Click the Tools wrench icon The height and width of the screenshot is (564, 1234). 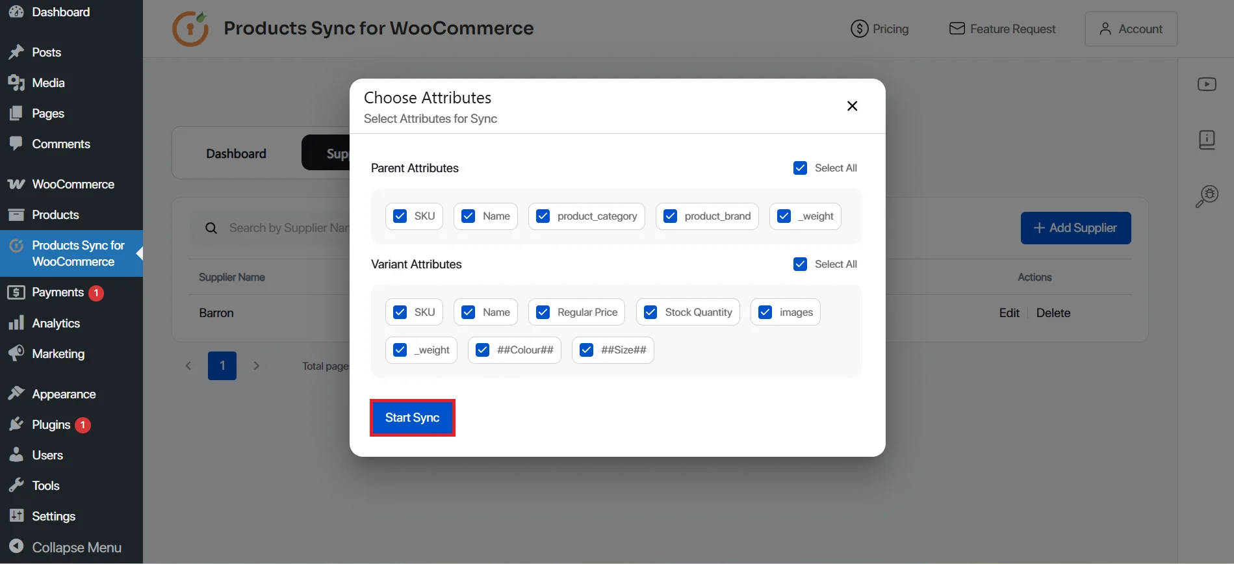pyautogui.click(x=16, y=485)
